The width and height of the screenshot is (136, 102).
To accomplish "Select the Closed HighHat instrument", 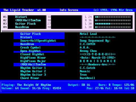I will pyautogui.click(x=32, y=54).
